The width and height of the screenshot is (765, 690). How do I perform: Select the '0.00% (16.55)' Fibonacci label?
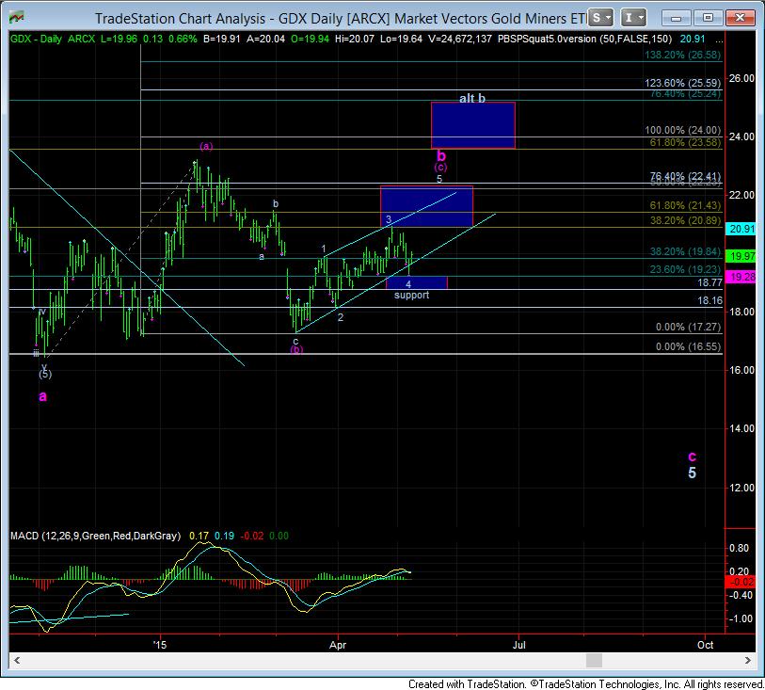(x=688, y=347)
